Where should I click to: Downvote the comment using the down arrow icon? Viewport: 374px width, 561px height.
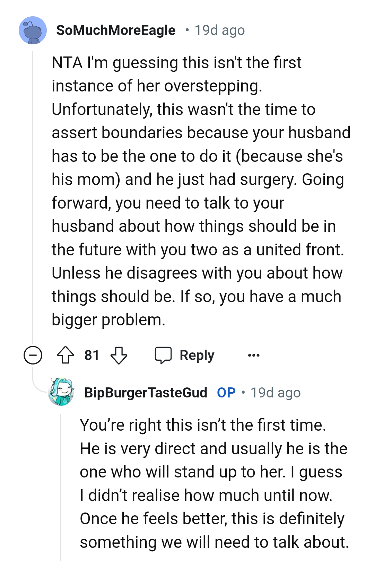tap(119, 355)
